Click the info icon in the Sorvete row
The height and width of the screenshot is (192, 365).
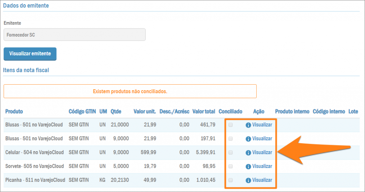click(x=248, y=166)
